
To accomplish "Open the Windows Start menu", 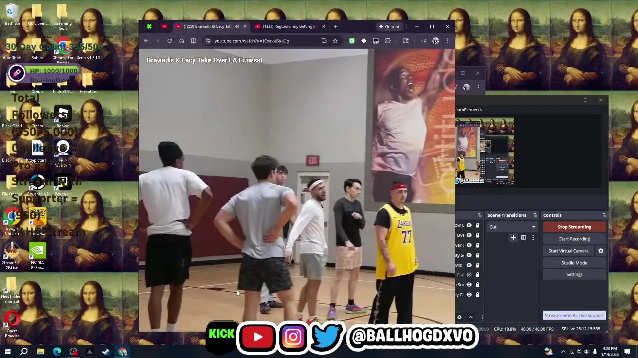I will [x=7, y=352].
